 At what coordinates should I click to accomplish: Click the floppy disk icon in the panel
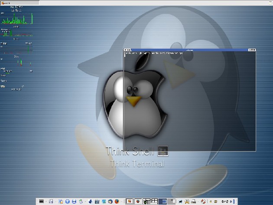[x=51, y=202]
